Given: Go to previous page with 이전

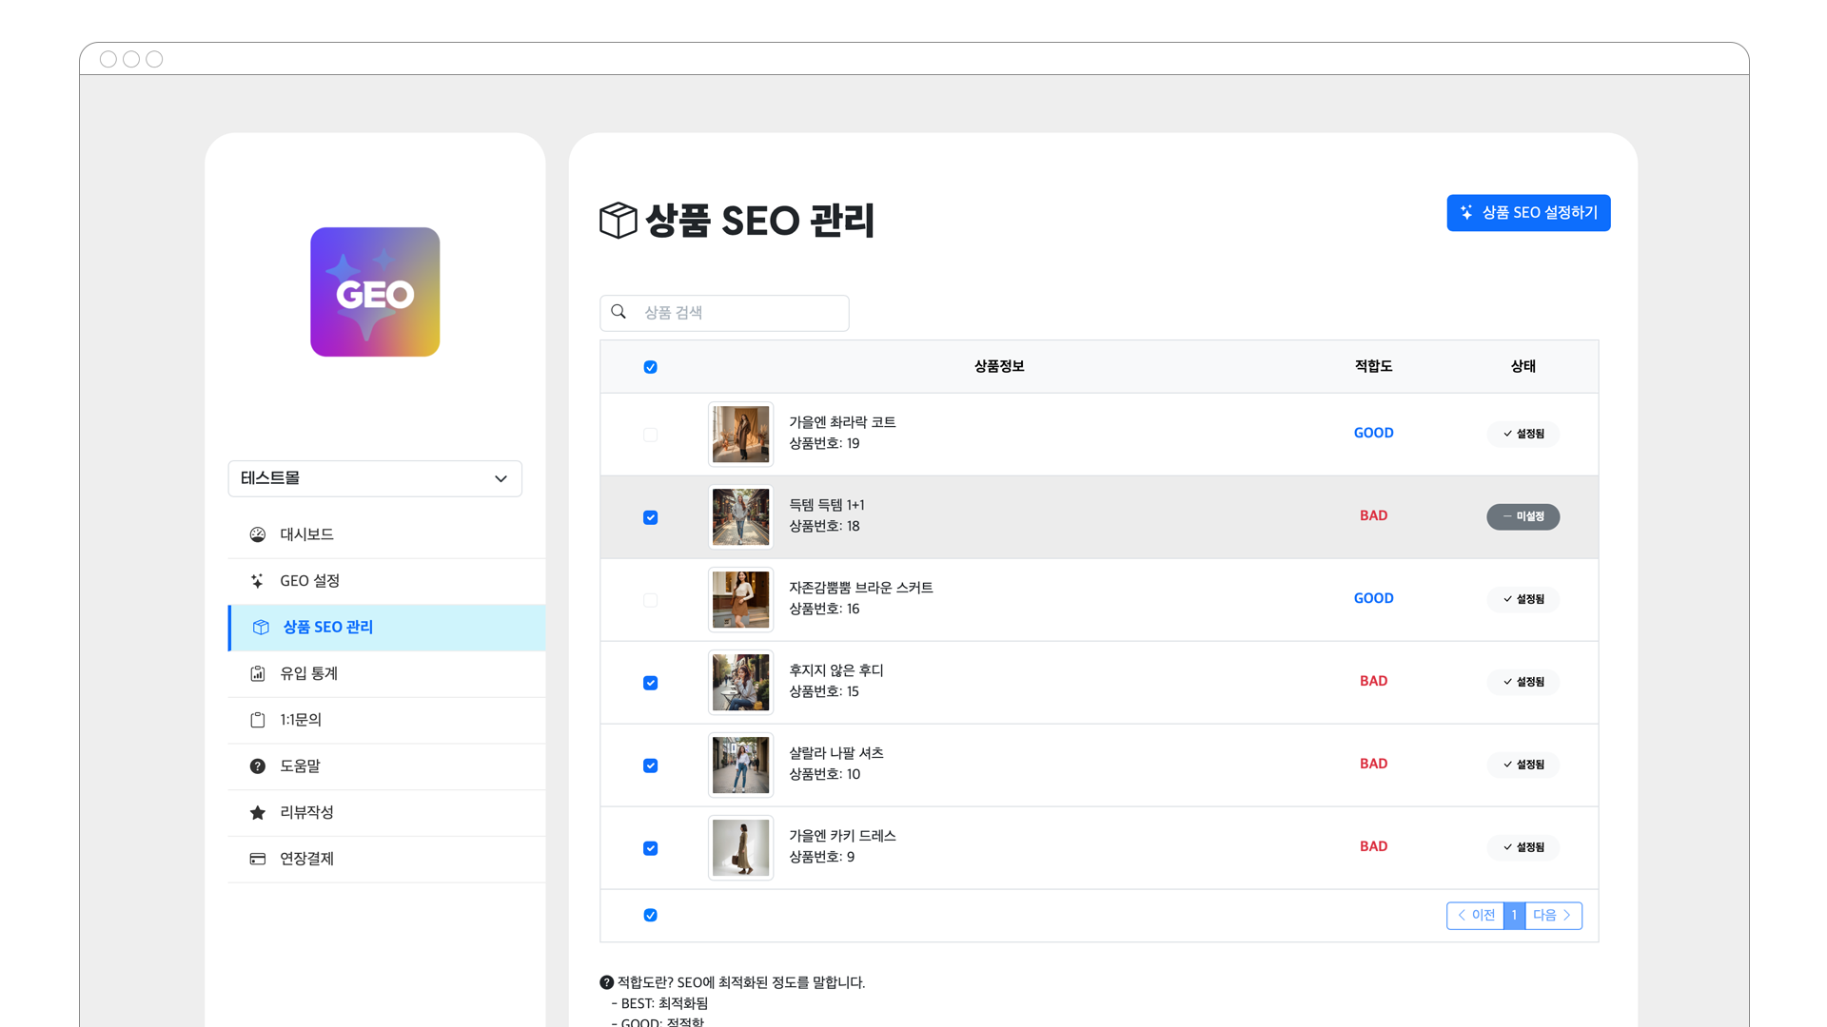Looking at the screenshot, I should pos(1475,915).
